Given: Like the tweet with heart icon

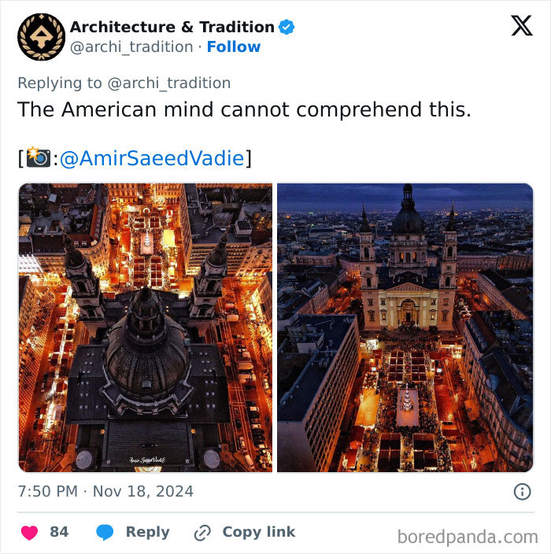Looking at the screenshot, I should [29, 533].
